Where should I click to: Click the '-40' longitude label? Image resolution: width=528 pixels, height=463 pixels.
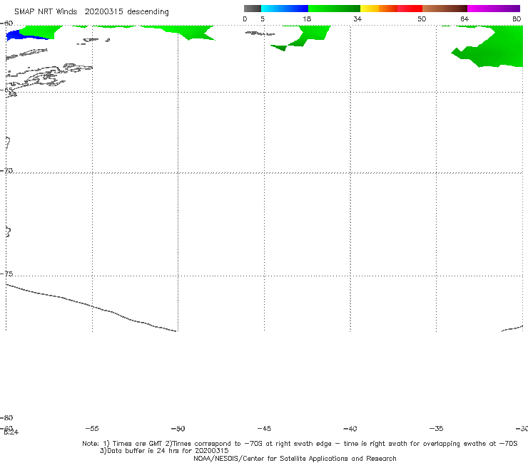tap(350, 429)
